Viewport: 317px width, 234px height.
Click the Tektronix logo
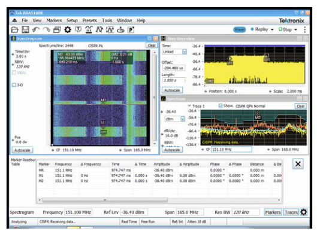click(x=291, y=20)
